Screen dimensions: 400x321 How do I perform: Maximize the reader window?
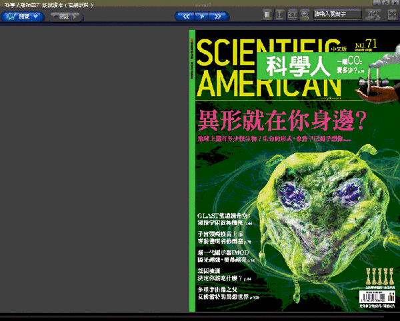[385, 3]
